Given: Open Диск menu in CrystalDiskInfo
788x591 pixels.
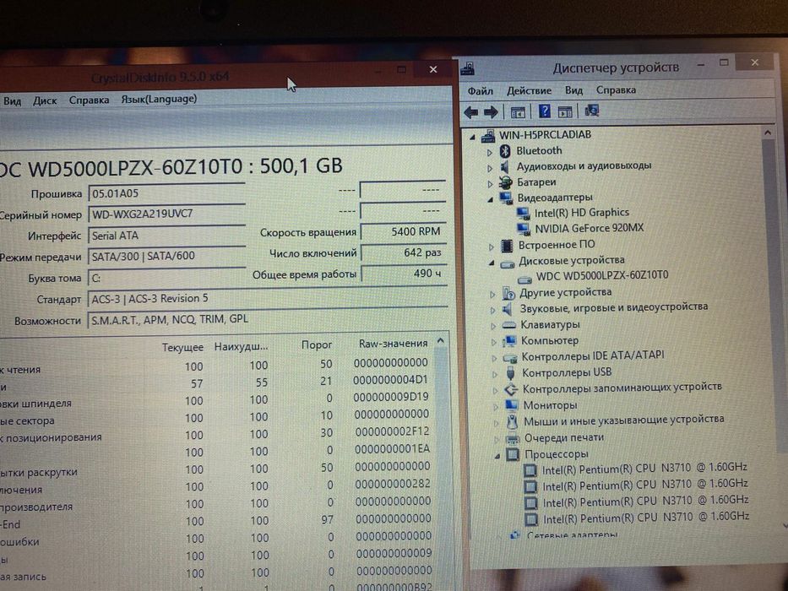Looking at the screenshot, I should coord(45,100).
